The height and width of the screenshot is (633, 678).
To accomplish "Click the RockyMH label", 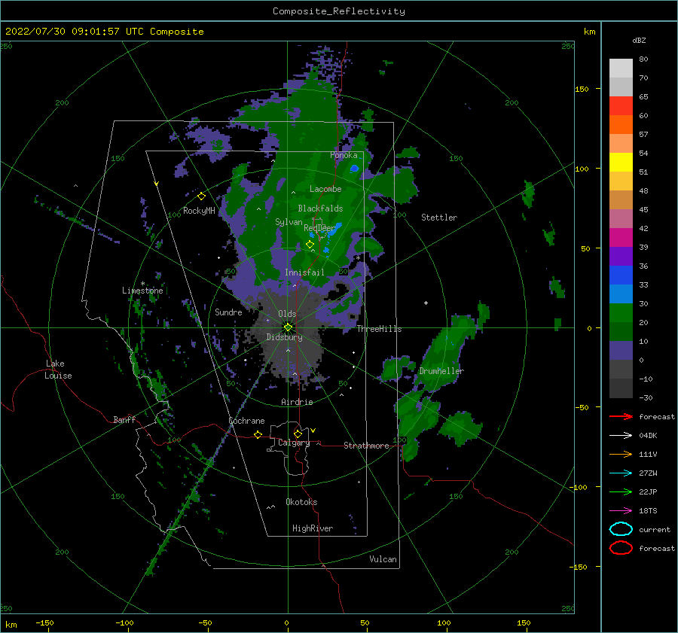I will [x=199, y=211].
